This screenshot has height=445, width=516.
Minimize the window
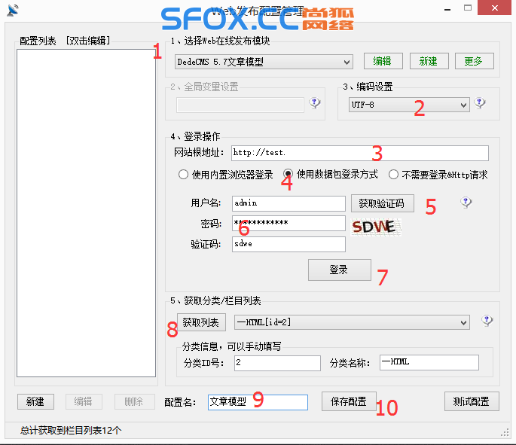[x=447, y=8]
